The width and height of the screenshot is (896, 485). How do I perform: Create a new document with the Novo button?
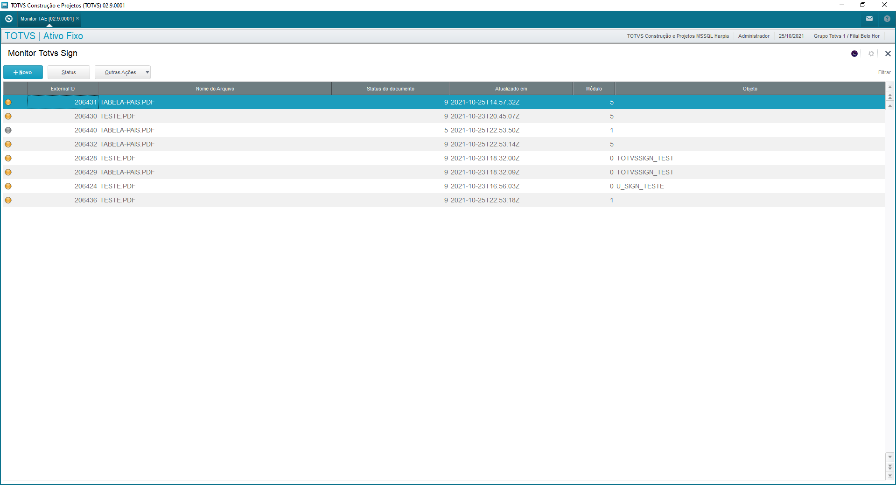pos(23,72)
